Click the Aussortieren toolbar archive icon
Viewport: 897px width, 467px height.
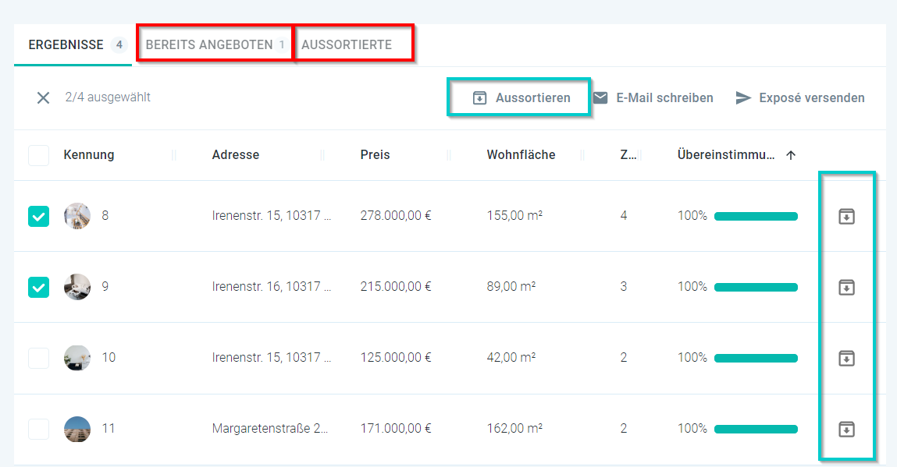[x=480, y=98]
